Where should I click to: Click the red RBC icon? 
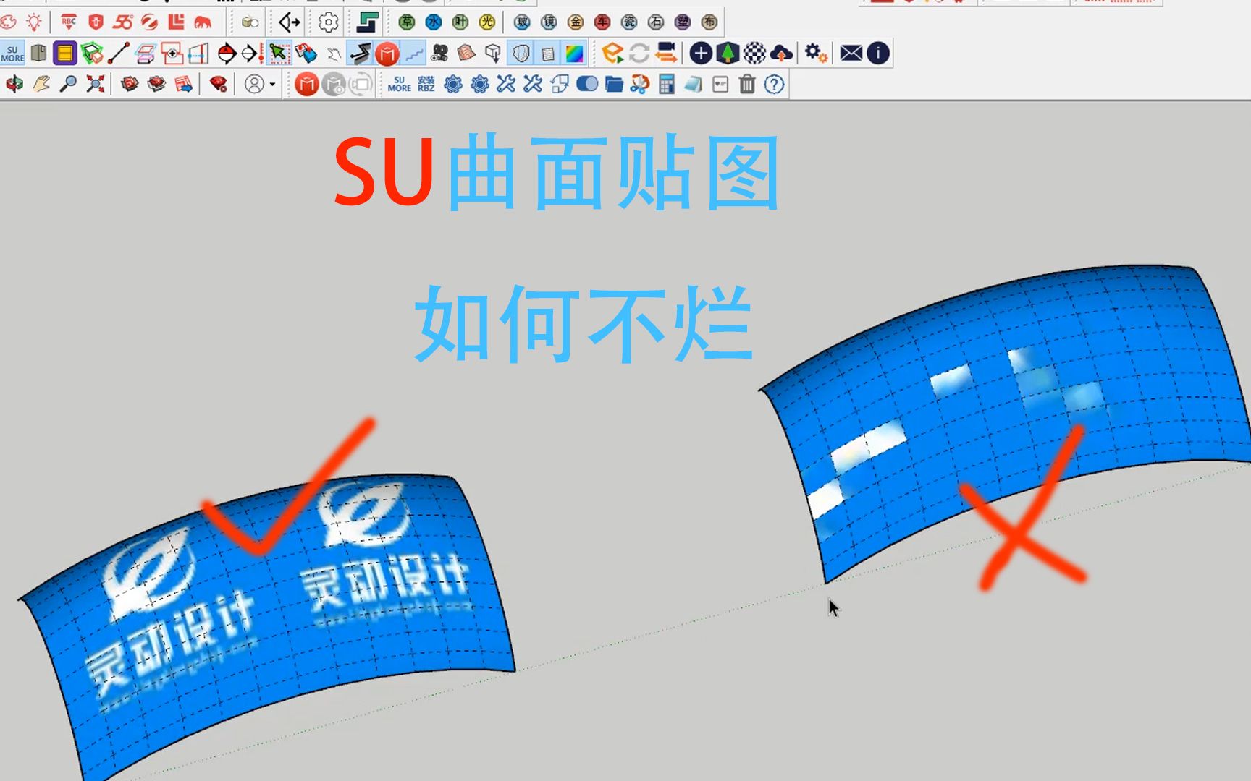point(69,22)
